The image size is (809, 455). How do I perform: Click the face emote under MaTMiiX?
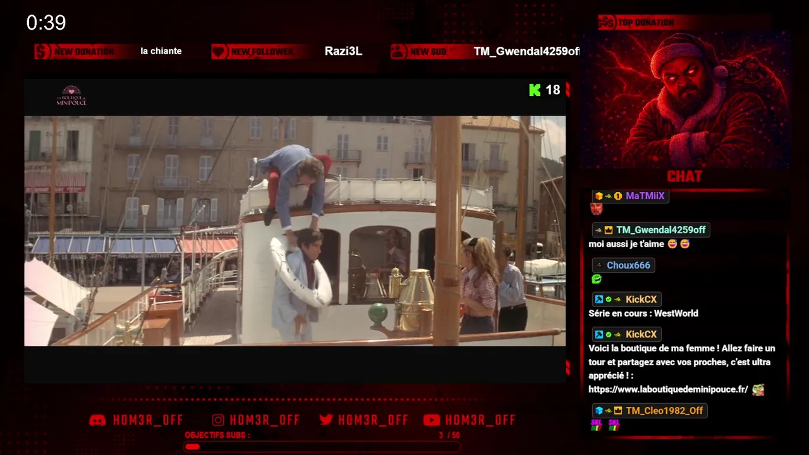point(596,209)
